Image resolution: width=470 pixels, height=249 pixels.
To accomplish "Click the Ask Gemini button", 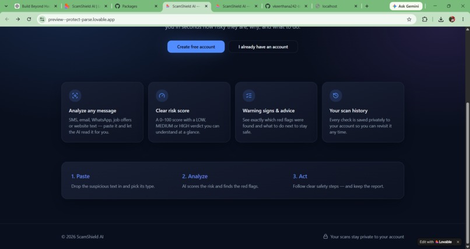I will click(x=406, y=6).
